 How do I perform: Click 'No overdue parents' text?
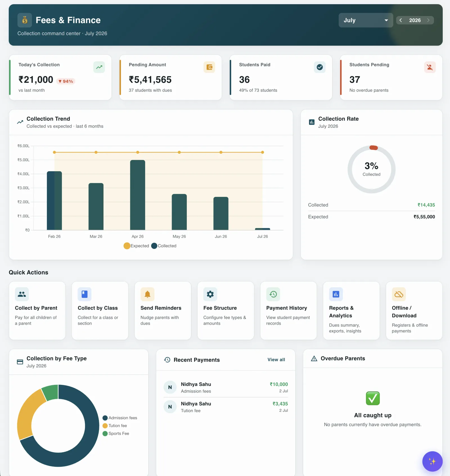[x=369, y=90]
